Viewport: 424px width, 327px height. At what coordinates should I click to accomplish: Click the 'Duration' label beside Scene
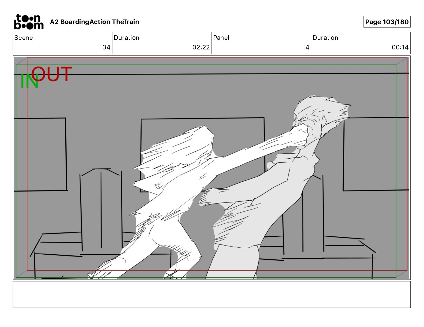click(x=127, y=38)
